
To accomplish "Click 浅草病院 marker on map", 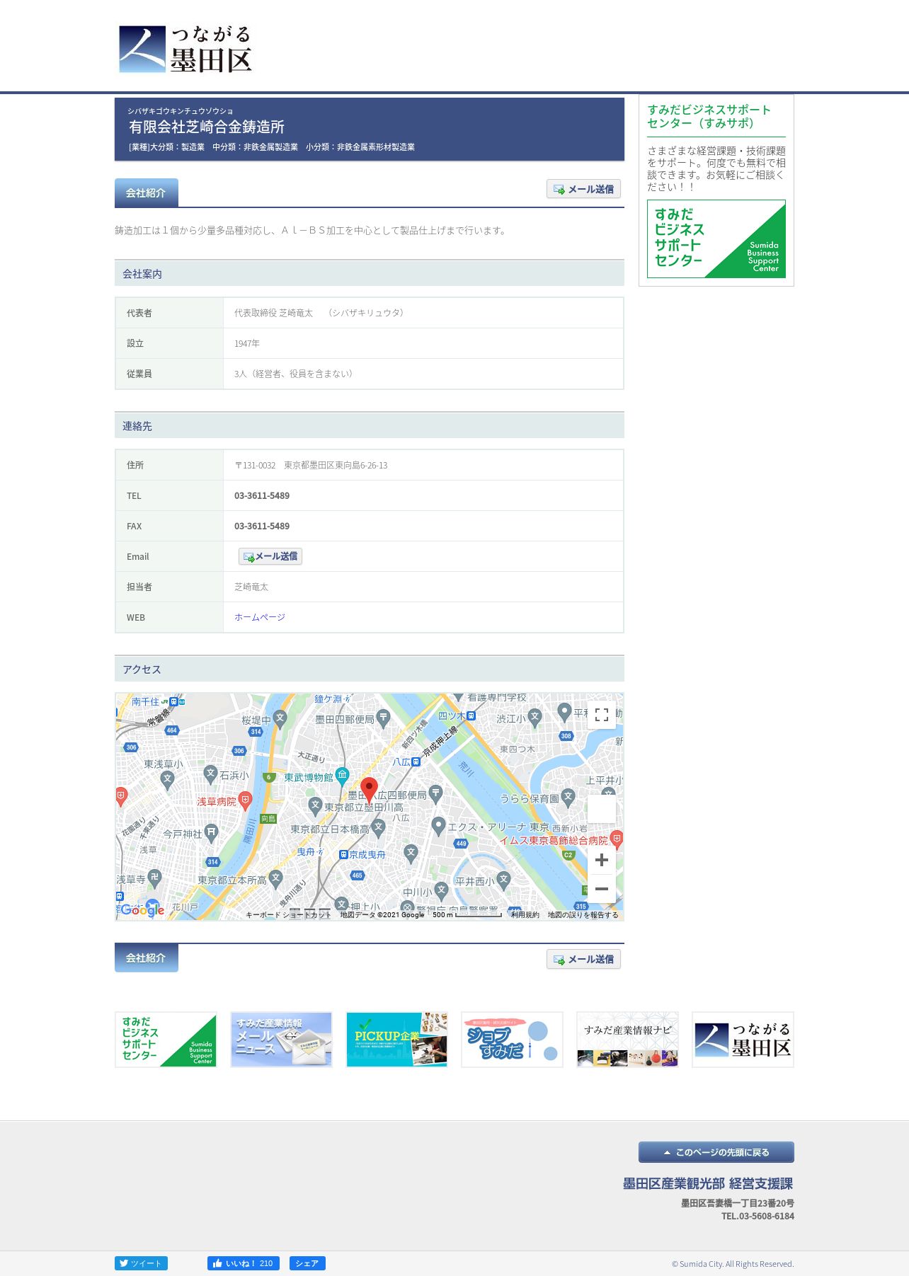I will (245, 800).
